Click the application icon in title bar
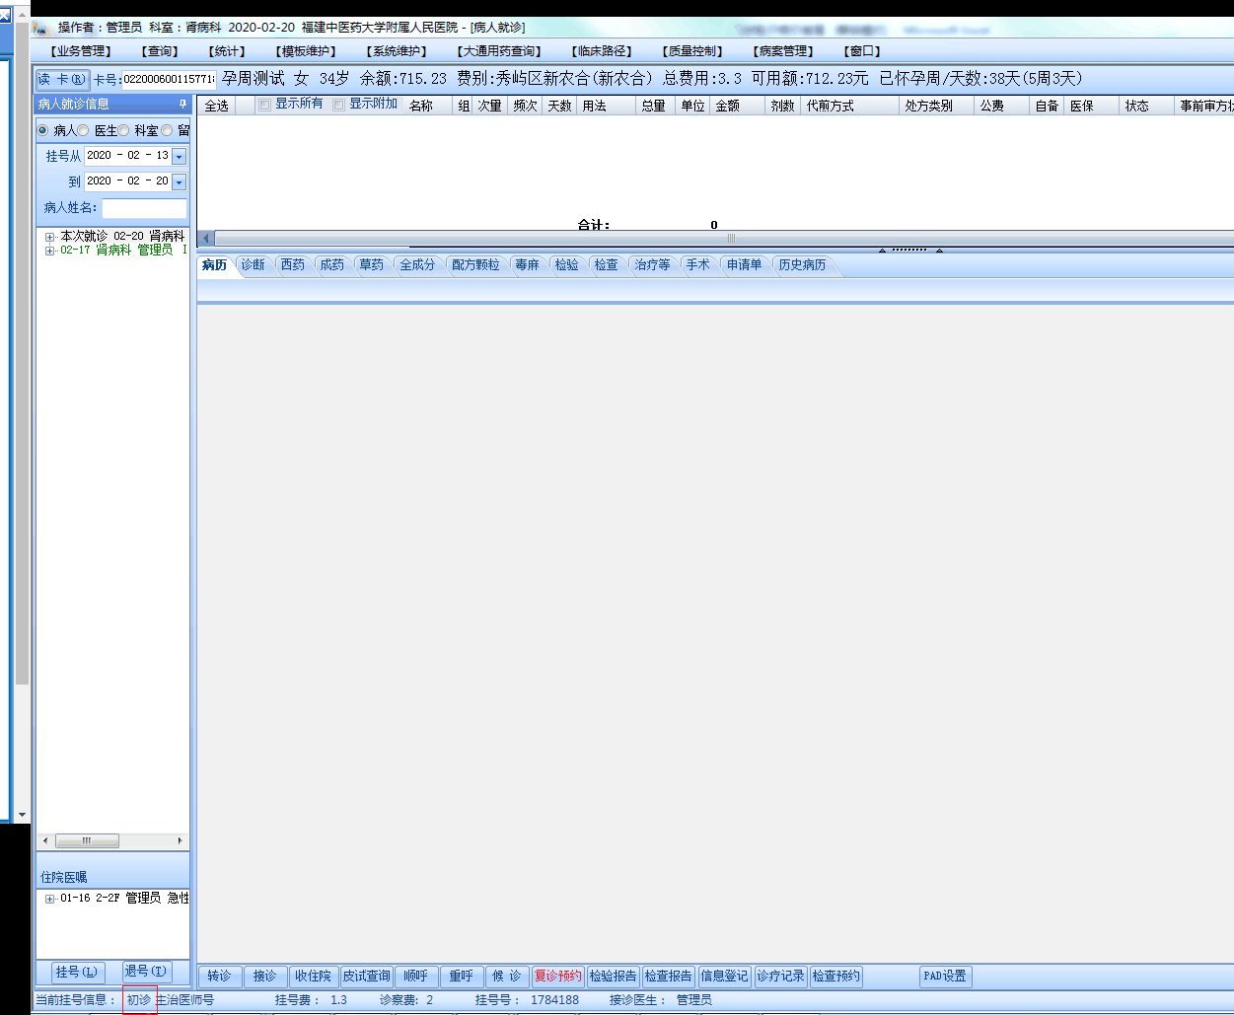Image resolution: width=1234 pixels, height=1015 pixels. click(39, 28)
